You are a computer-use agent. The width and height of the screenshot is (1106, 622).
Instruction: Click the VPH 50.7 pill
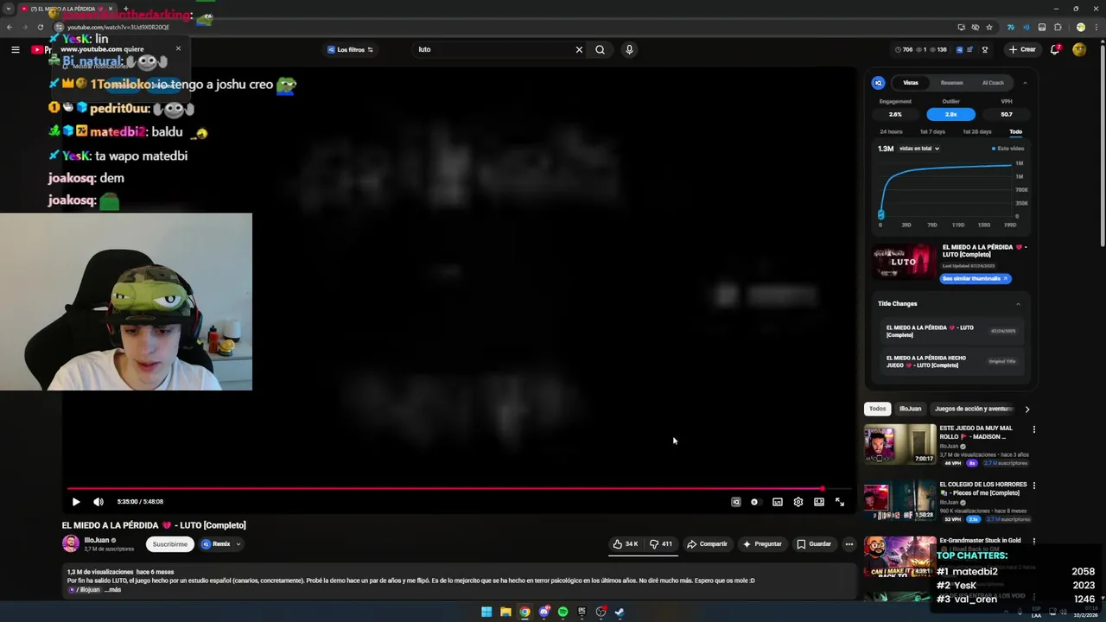[x=1006, y=114]
